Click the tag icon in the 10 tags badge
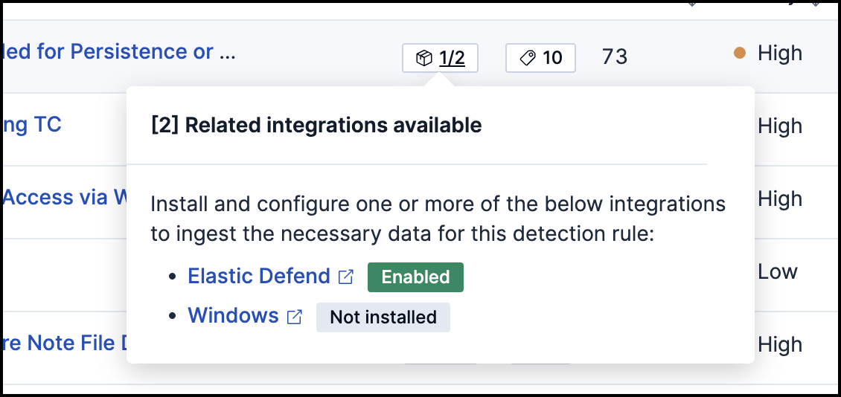The height and width of the screenshot is (397, 841). 528,58
